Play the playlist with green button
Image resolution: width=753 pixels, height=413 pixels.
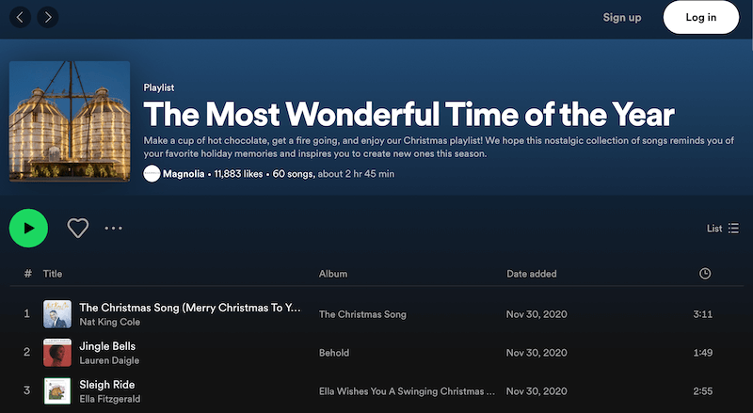pos(29,228)
